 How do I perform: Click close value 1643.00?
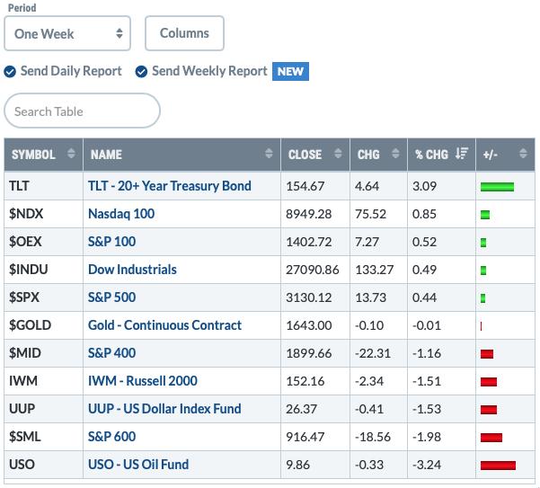308,326
